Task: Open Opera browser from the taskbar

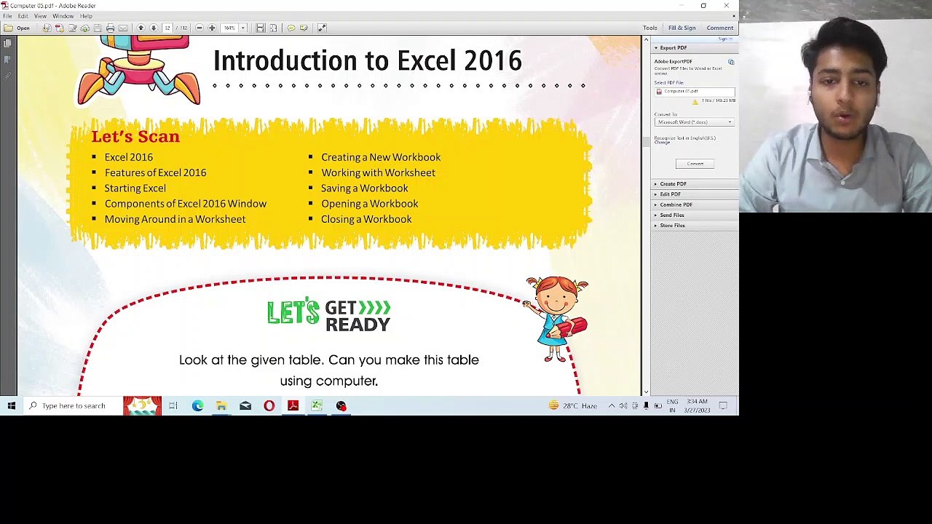Action: [x=269, y=406]
